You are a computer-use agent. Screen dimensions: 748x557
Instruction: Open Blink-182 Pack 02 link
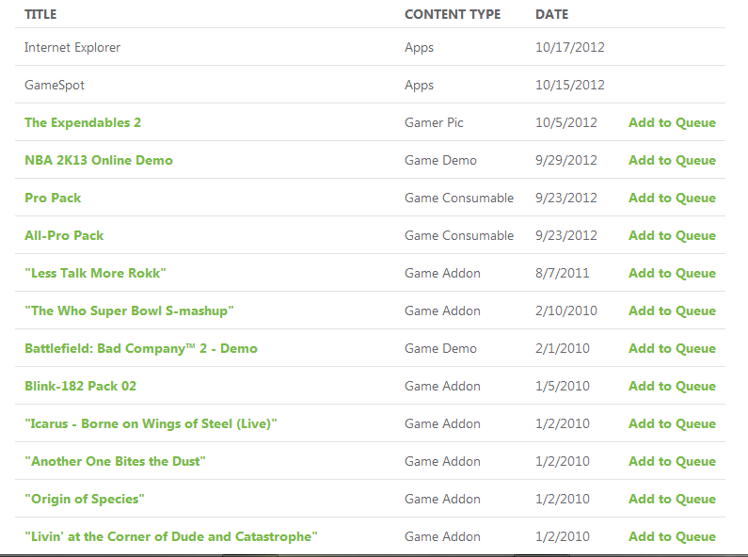80,387
